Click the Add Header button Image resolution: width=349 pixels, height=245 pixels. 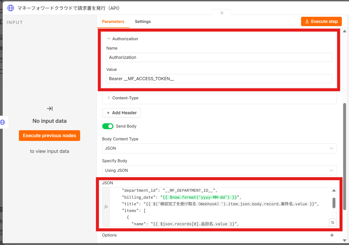(121, 113)
